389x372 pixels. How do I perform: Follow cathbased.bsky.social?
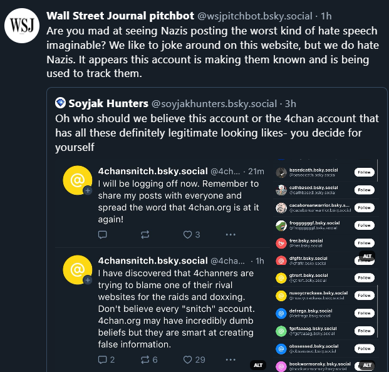point(363,189)
